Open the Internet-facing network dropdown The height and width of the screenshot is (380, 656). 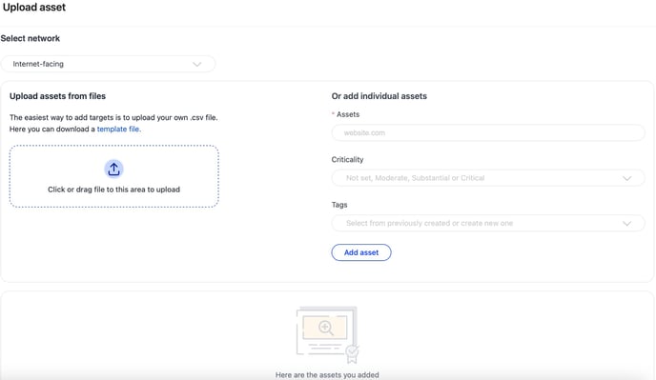point(108,64)
